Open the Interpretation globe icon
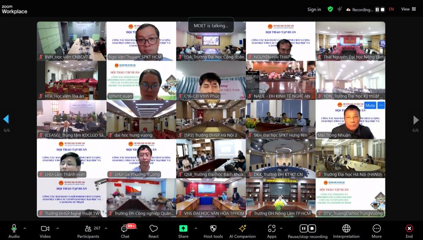Screen dimensions: 423x240 point(346,230)
